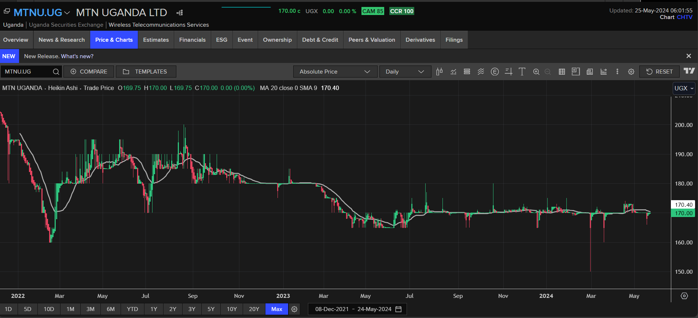This screenshot has width=698, height=318.
Task: Click the add chart pane layout icon
Action: [576, 72]
